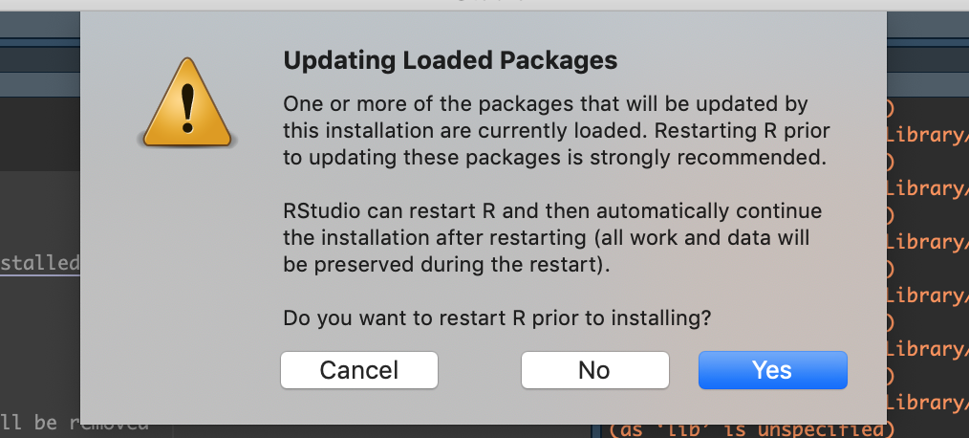
Task: Click the window title bar above the dialog
Action: pos(484,4)
